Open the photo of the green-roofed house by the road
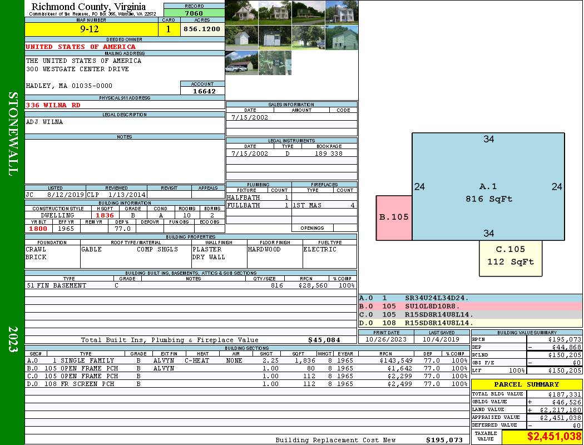The width and height of the screenshot is (584, 445). (x=308, y=13)
